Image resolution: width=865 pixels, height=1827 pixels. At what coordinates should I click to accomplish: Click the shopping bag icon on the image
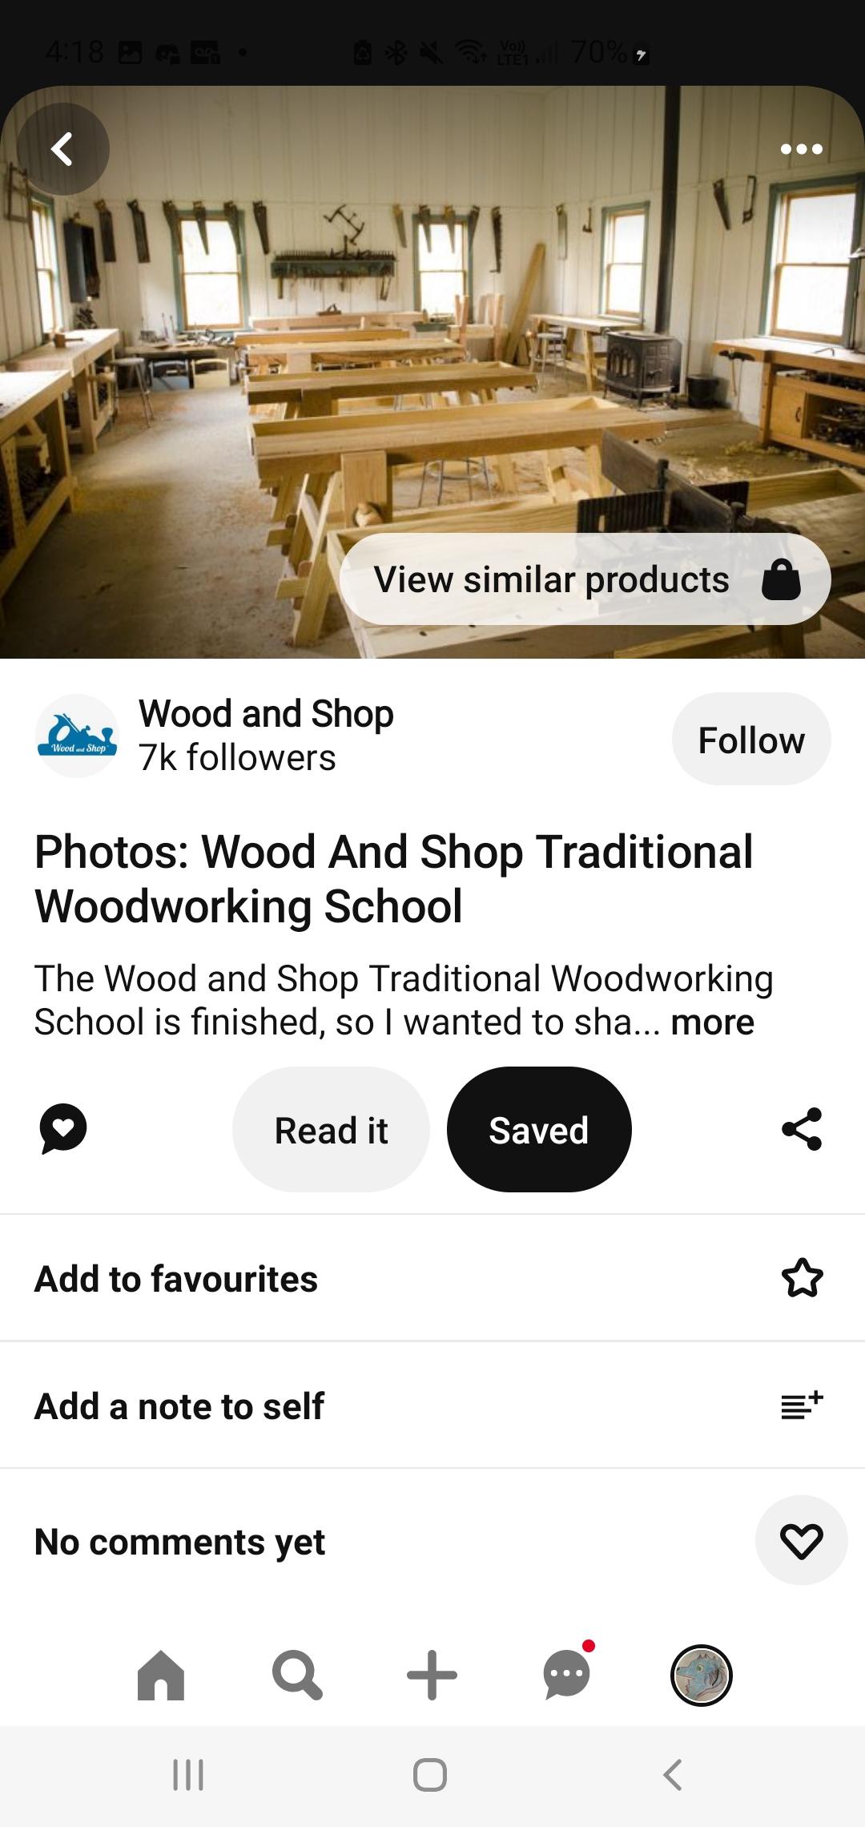click(x=781, y=579)
